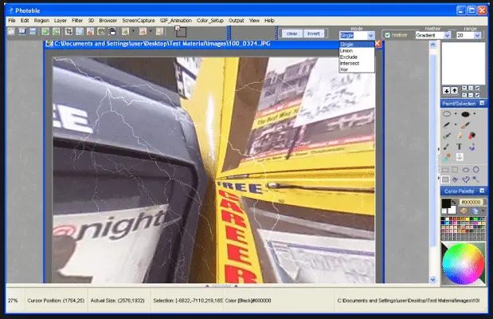Select the filled black ellipse brush shape
The image size is (493, 319).
(465, 114)
